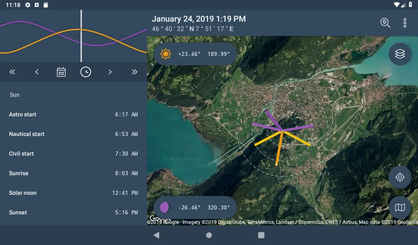Tap the Sunset 5:16 PM entry
Image resolution: width=418 pixels, height=245 pixels.
coord(73,212)
